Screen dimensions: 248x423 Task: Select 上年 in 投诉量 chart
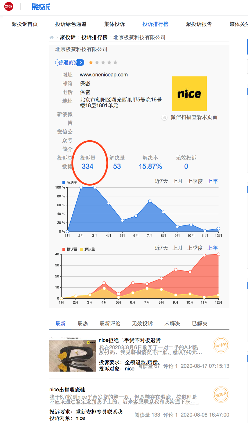(213, 248)
